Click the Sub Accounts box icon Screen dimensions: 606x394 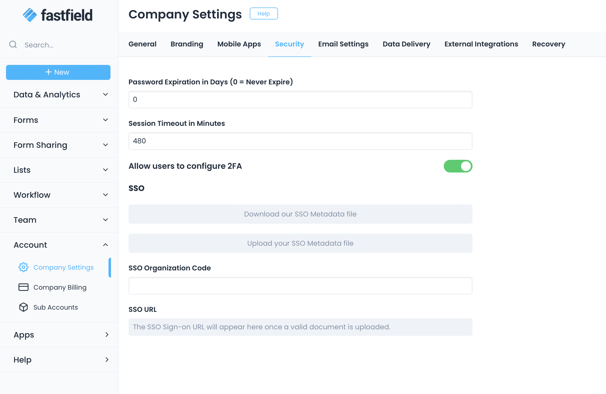23,307
